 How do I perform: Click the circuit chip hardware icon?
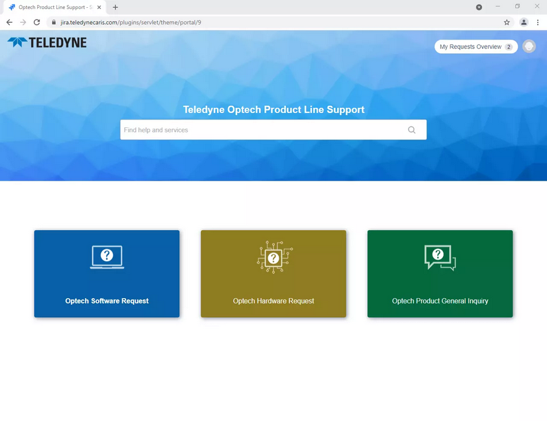tap(274, 257)
